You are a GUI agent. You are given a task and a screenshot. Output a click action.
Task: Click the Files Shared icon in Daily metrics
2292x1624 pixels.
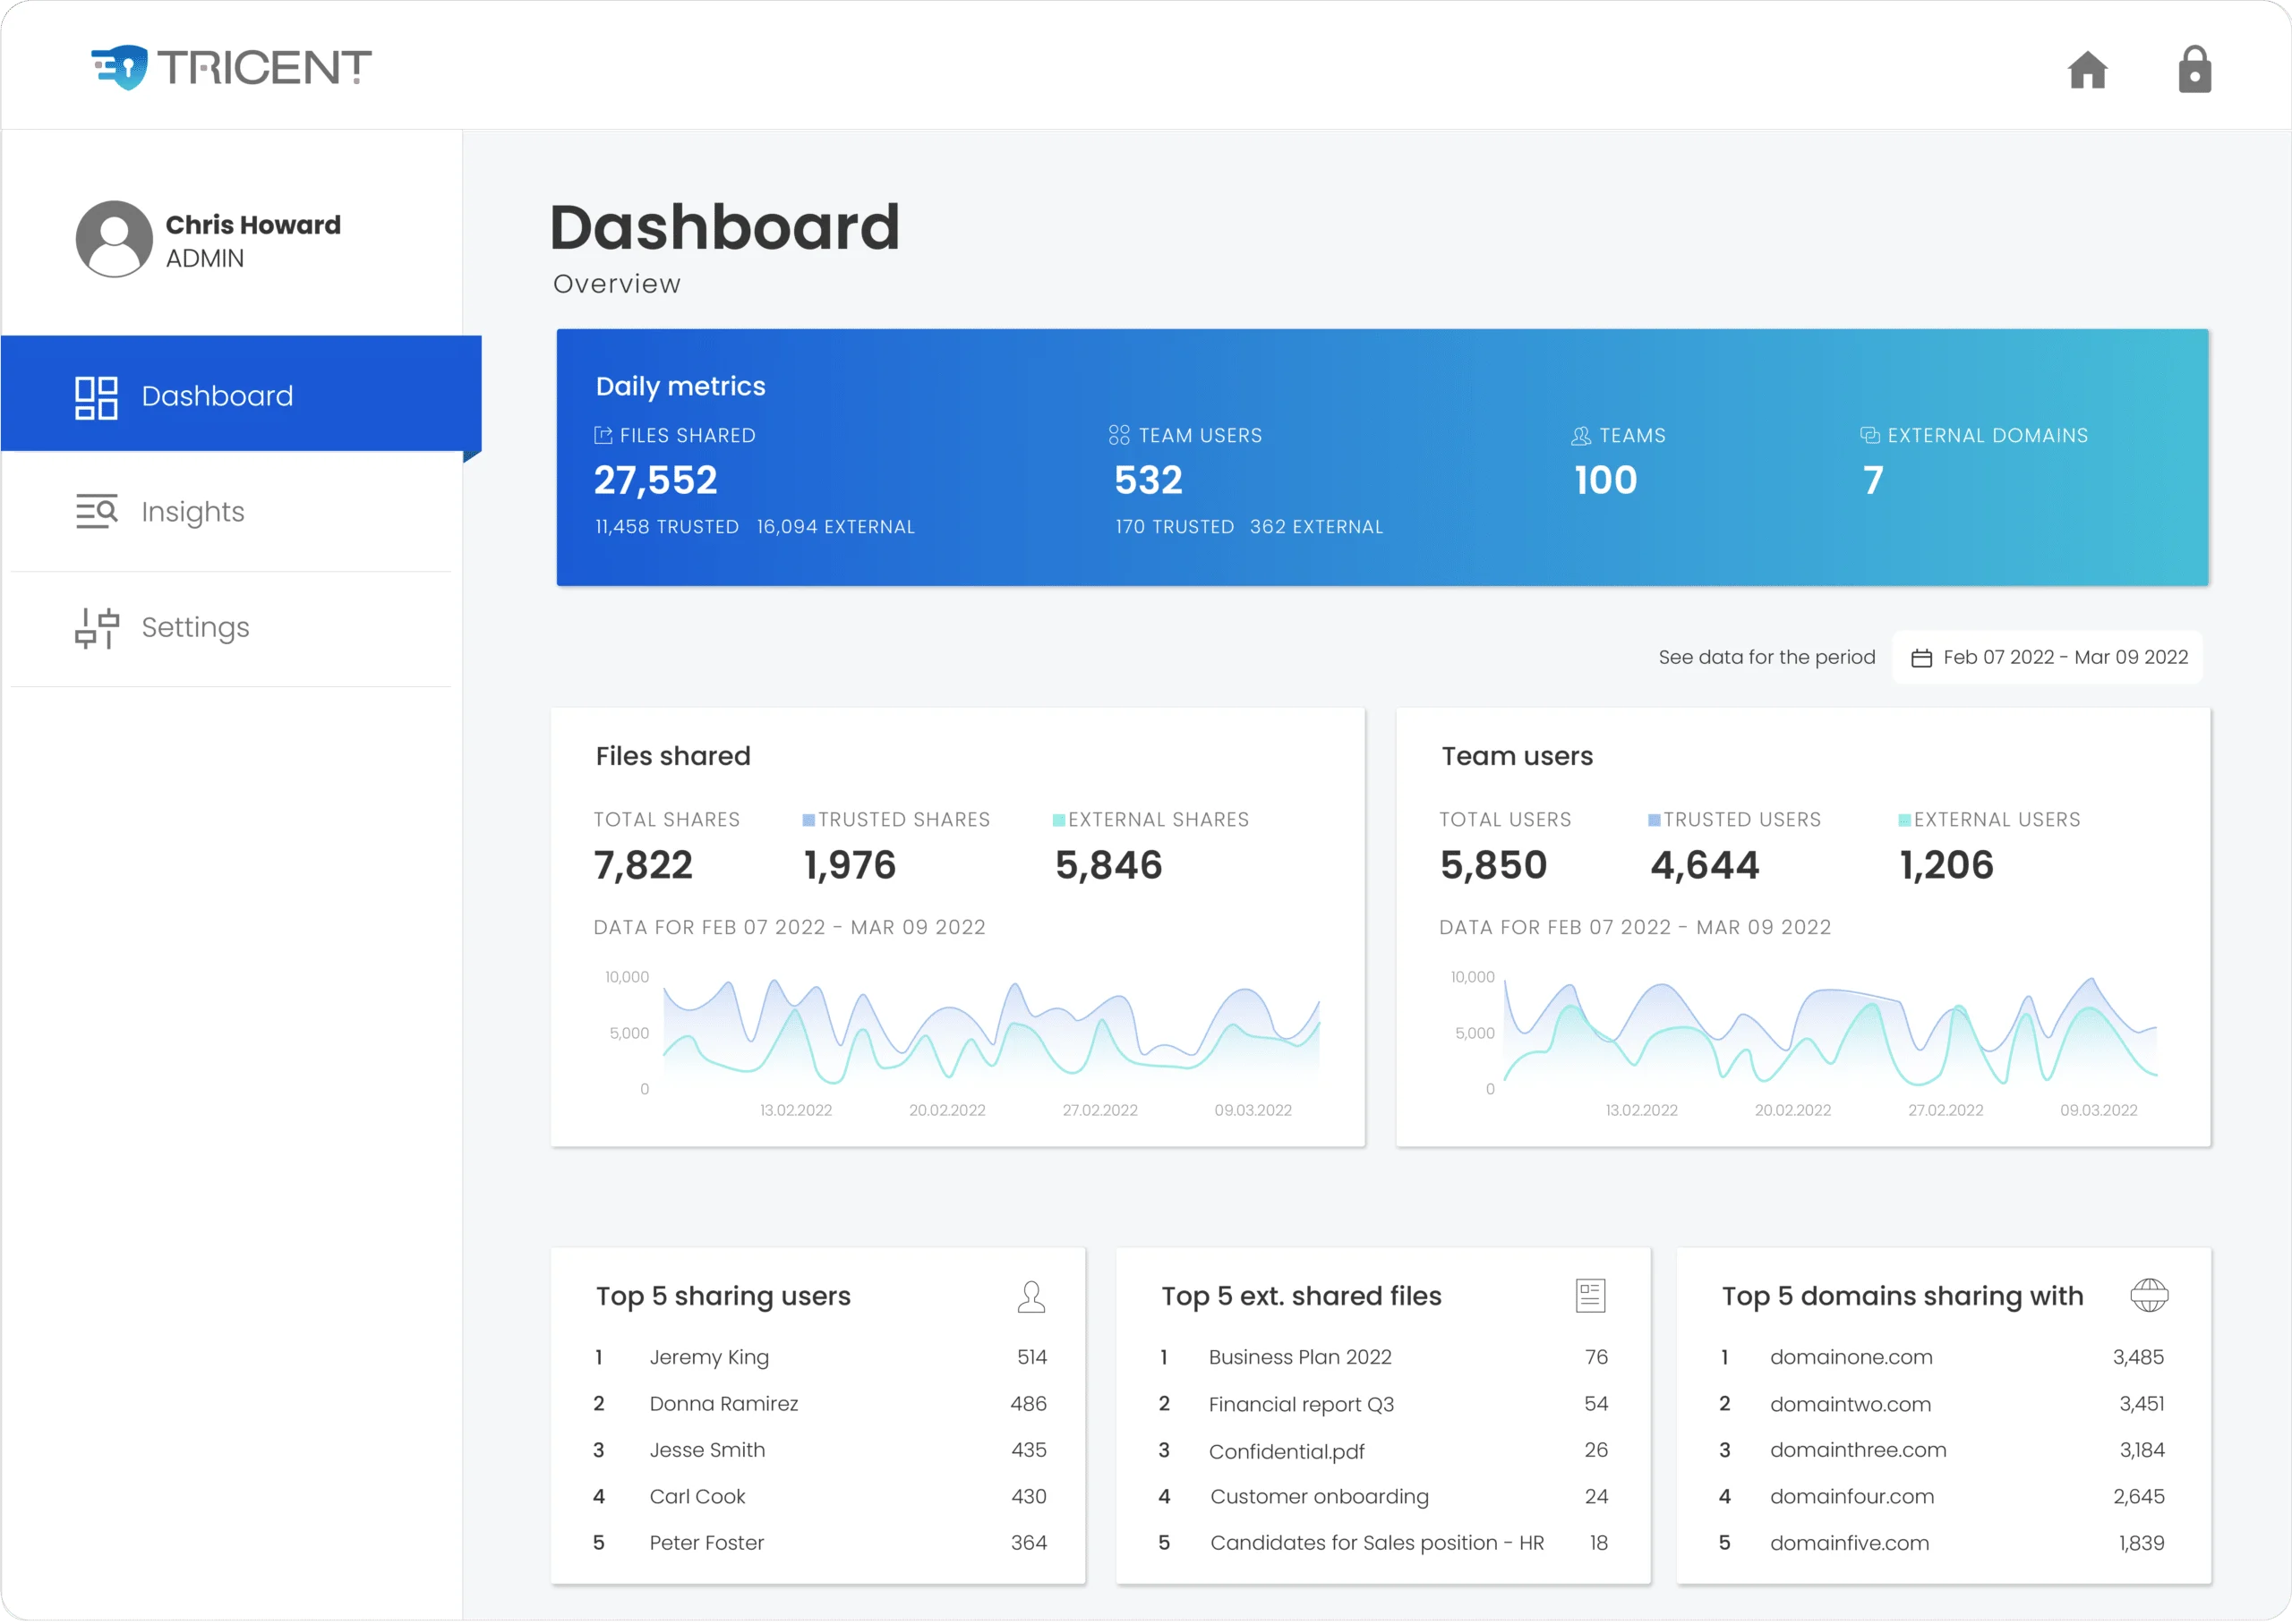pyautogui.click(x=603, y=435)
